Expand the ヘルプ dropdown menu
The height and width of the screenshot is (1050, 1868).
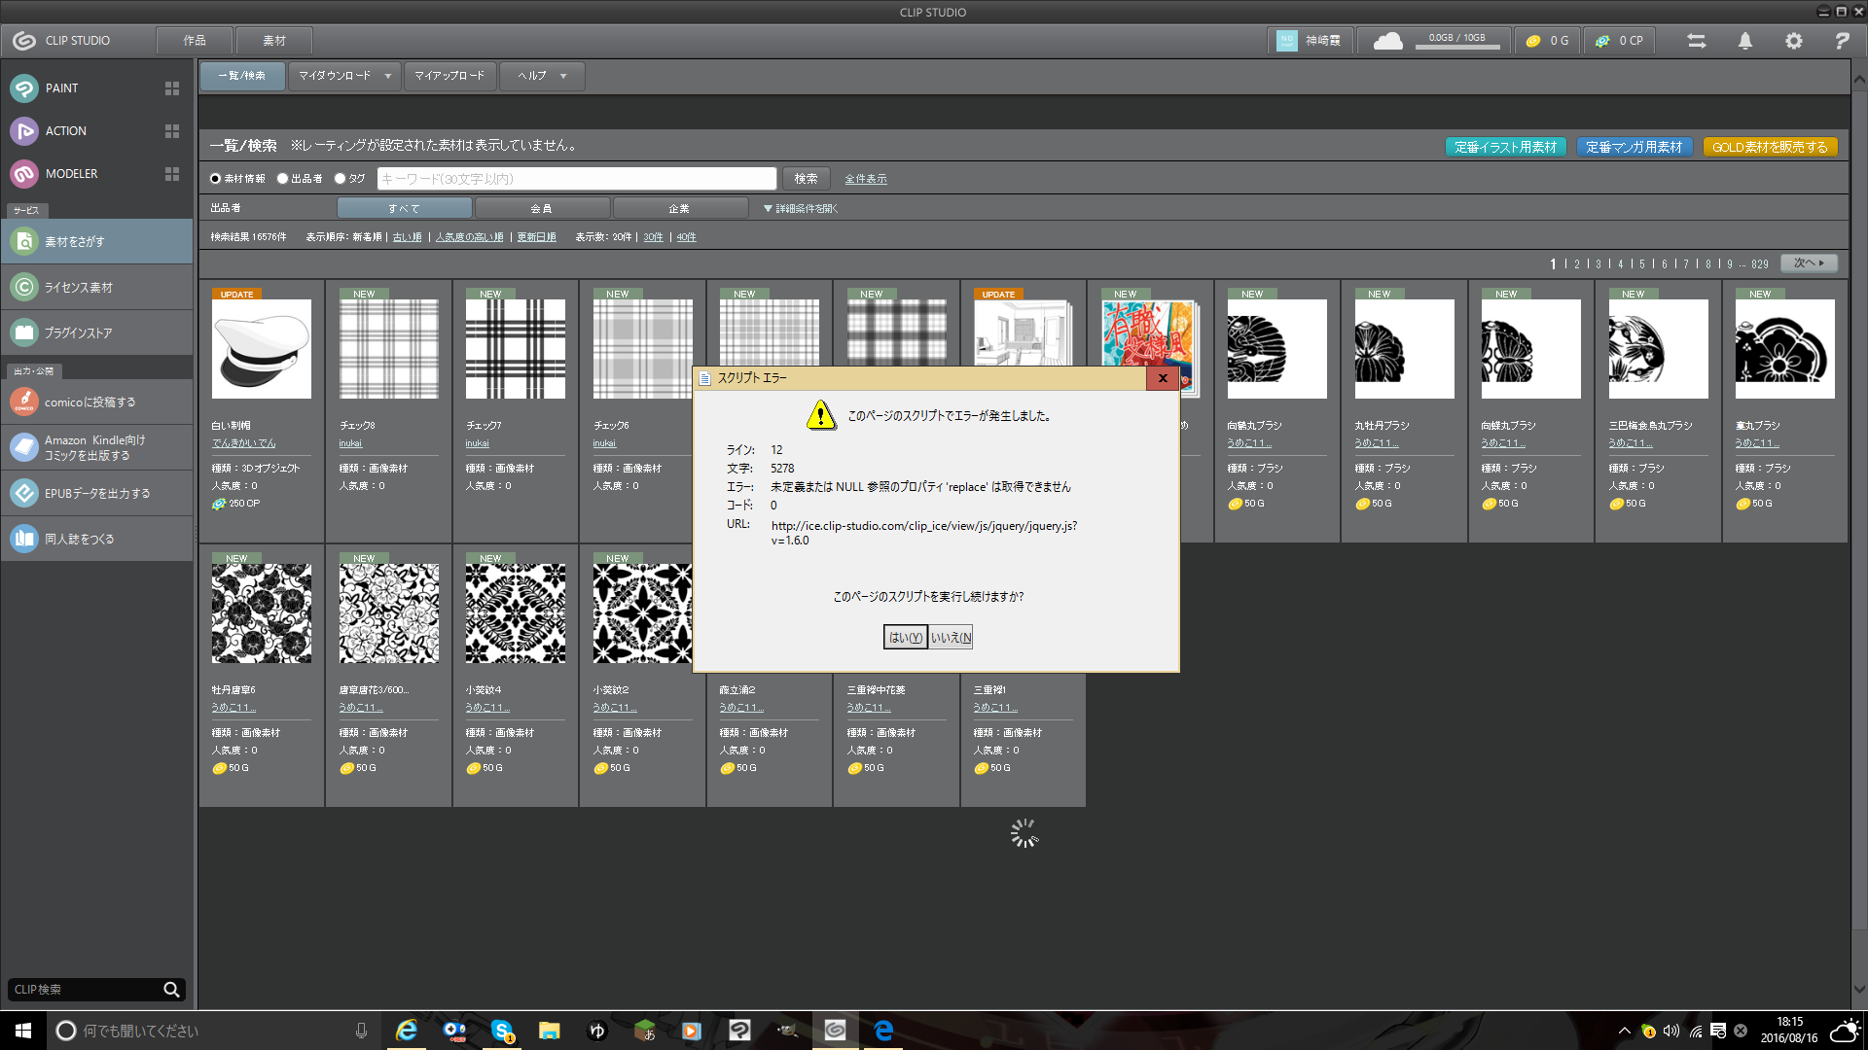[542, 76]
